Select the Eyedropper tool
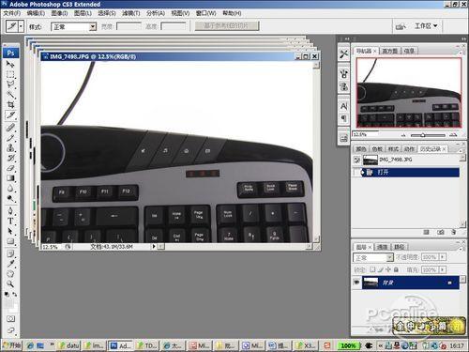The image size is (469, 352). point(10,264)
